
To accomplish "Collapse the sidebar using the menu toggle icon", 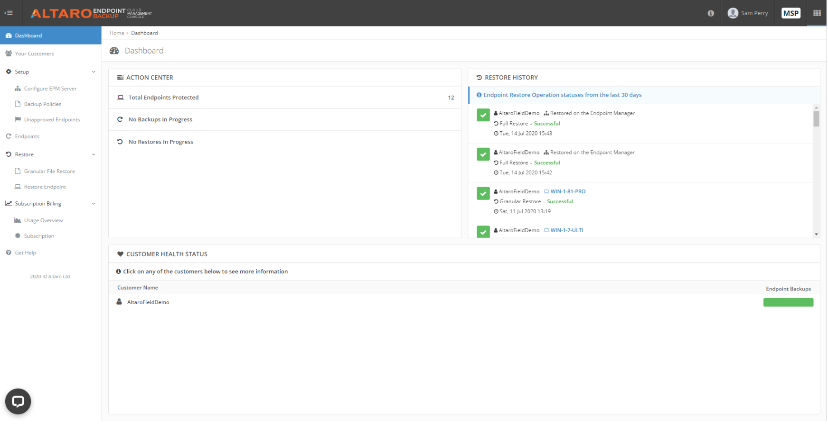I will tap(9, 13).
